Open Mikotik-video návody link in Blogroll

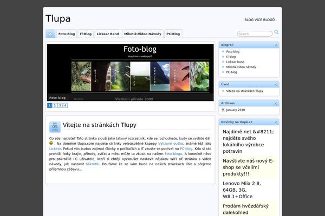(241, 67)
